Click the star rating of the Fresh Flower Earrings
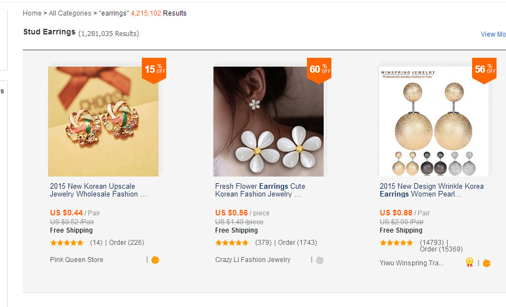Screen dimensions: 506x307 click(x=232, y=243)
